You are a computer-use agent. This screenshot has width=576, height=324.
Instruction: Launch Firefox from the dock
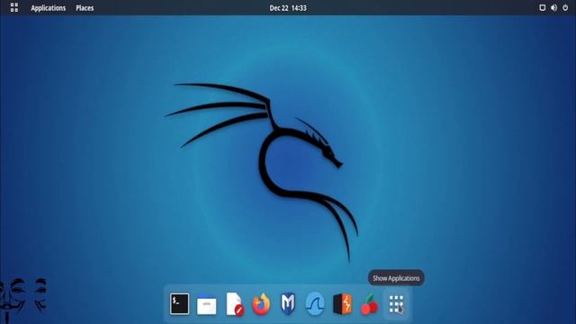(261, 304)
